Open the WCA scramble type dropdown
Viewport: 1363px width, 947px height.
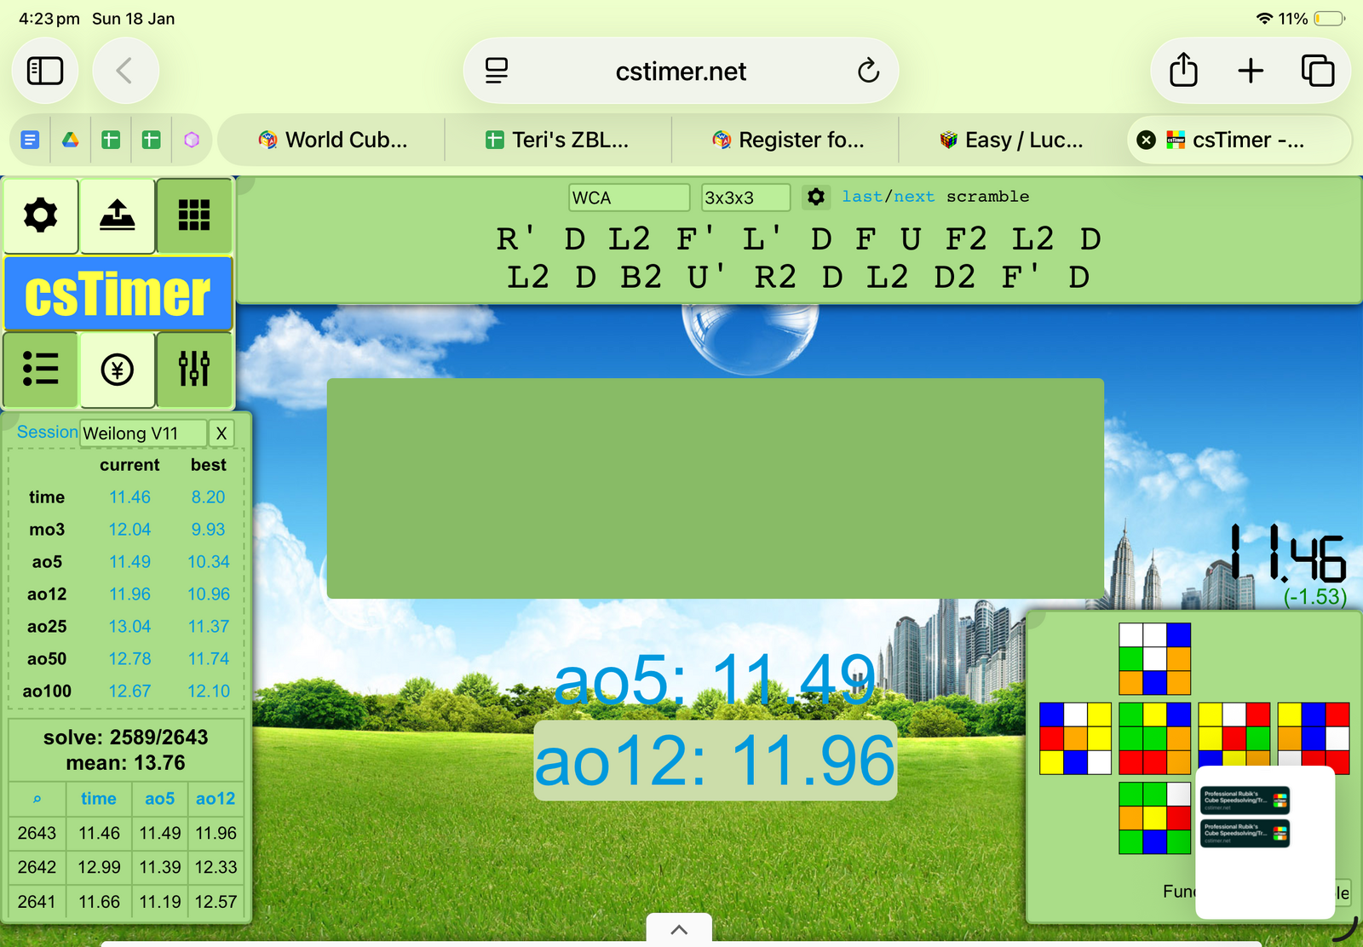629,198
